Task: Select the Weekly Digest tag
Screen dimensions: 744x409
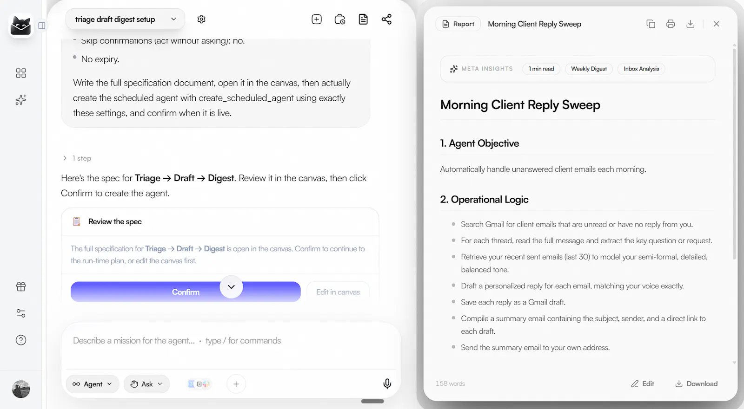Action: point(589,69)
